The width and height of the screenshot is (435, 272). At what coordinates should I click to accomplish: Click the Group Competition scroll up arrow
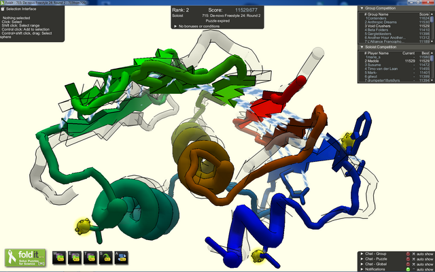click(x=432, y=14)
